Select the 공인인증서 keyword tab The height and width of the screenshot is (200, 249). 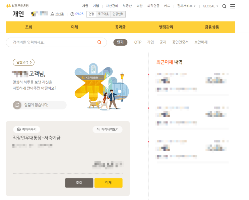[180, 42]
